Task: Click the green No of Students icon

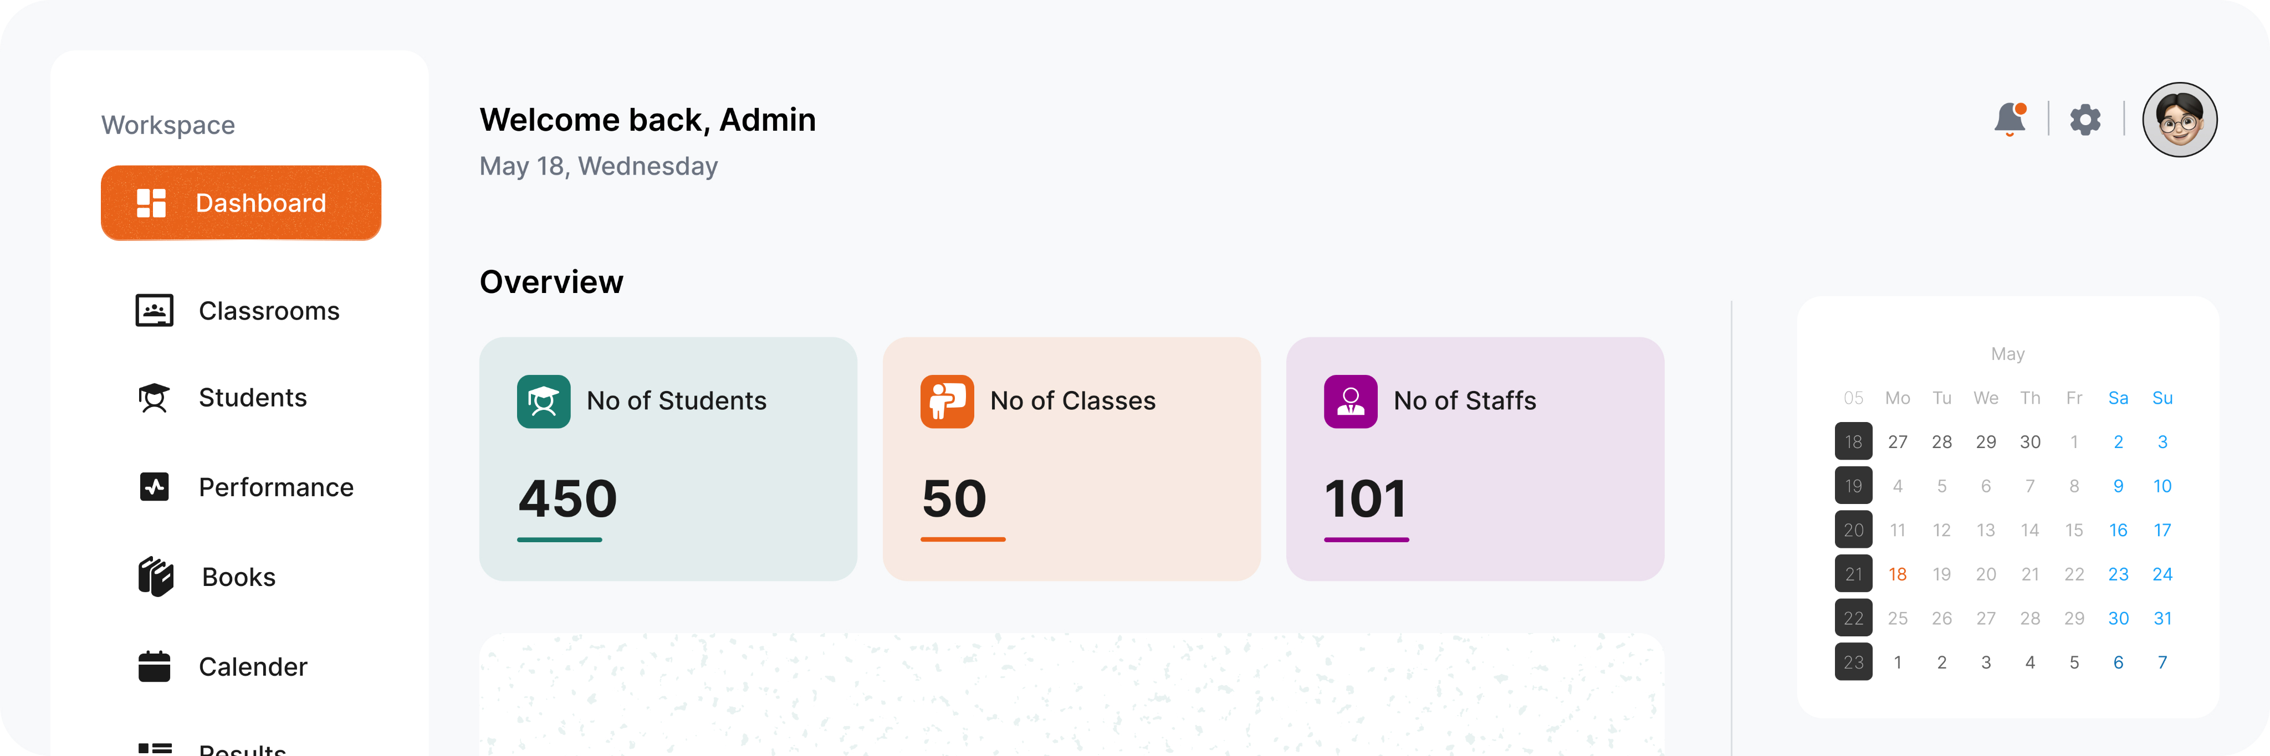Action: [544, 402]
